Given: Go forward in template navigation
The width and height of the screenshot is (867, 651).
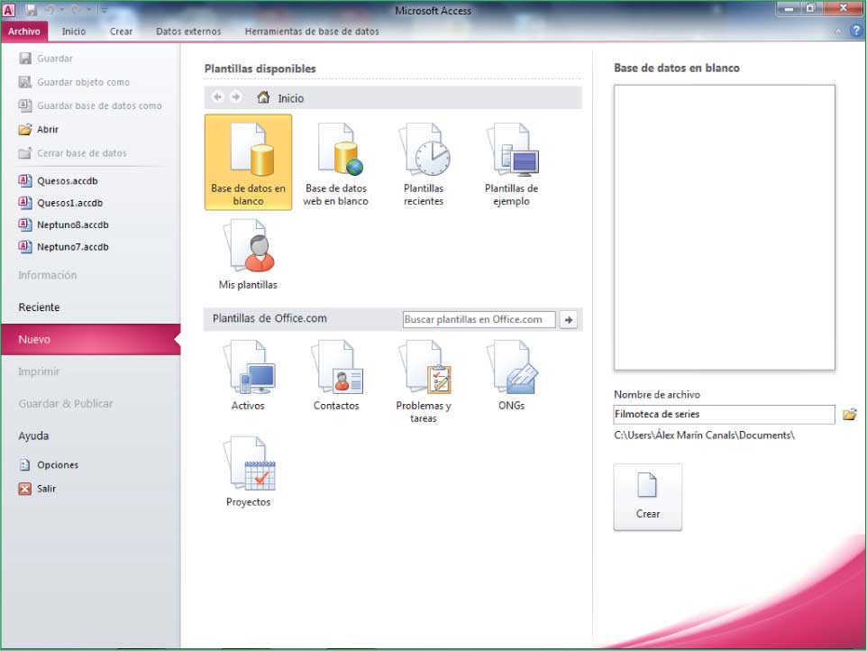Looking at the screenshot, I should 236,97.
